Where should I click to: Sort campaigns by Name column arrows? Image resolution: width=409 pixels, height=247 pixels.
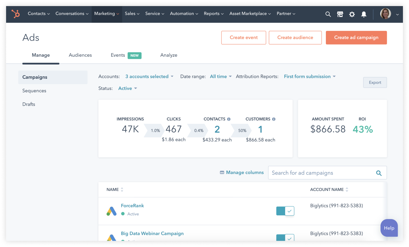[x=122, y=190]
